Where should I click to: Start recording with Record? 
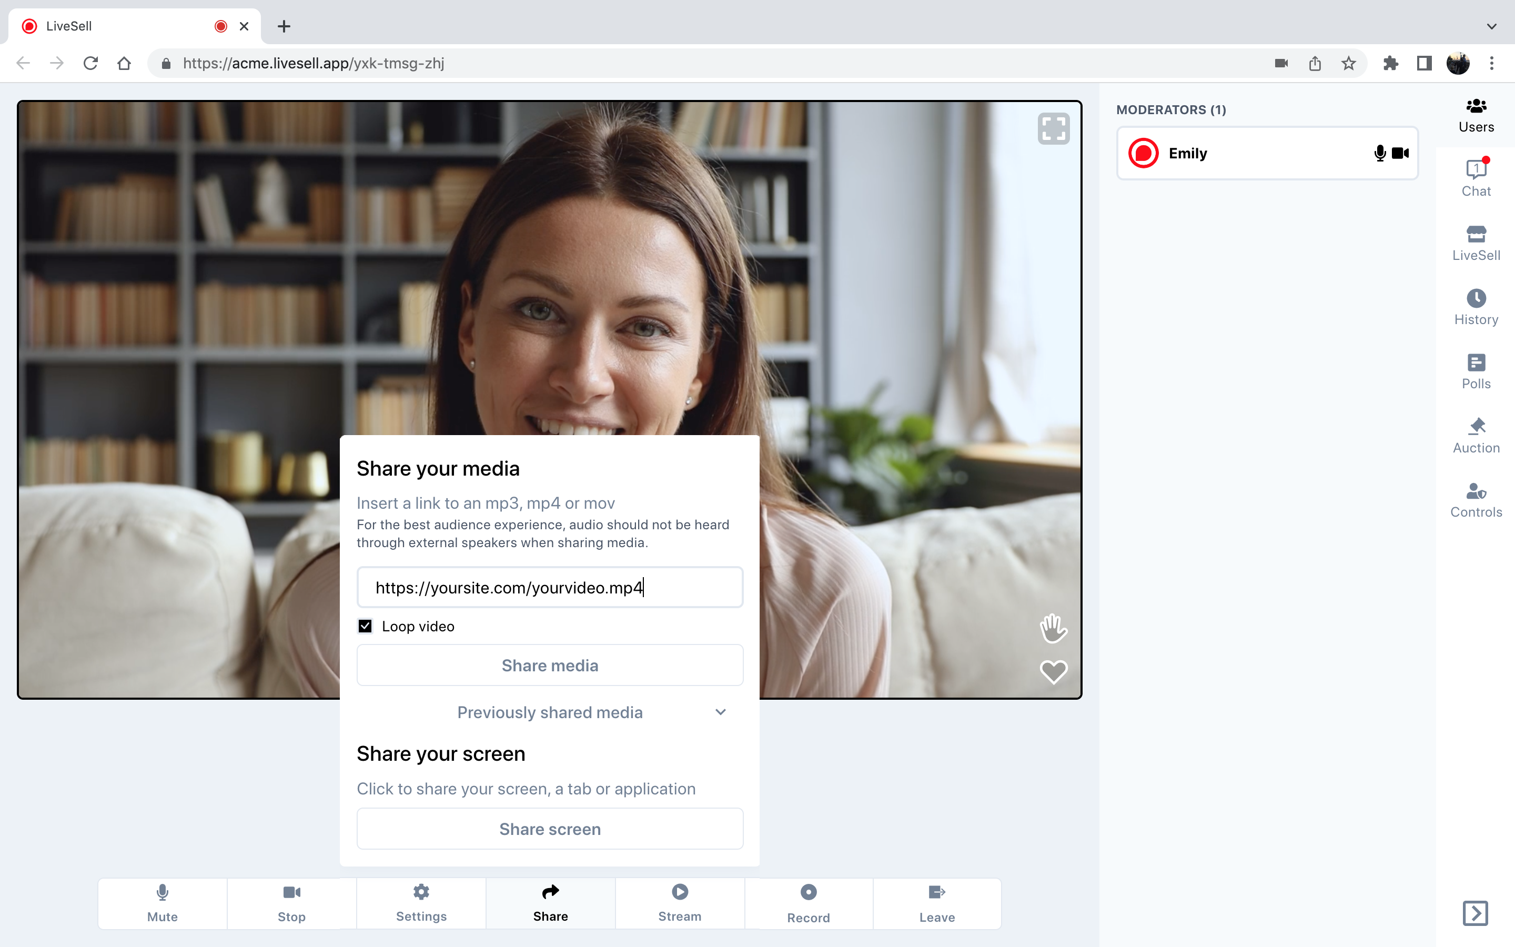pos(808,903)
